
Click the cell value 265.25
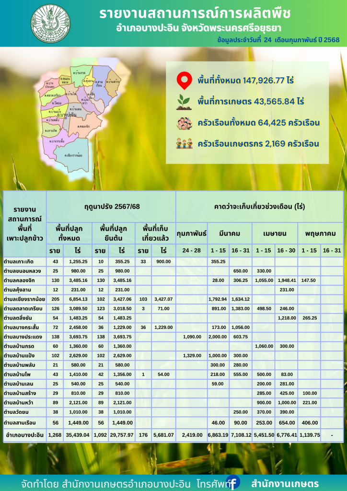pyautogui.click(x=309, y=318)
